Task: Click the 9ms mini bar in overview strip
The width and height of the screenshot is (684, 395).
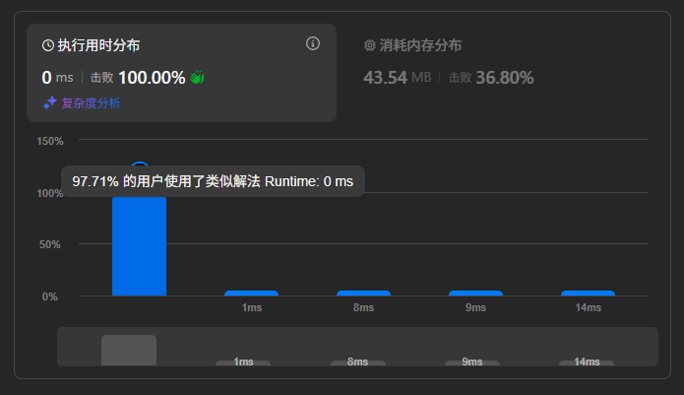Action: click(x=472, y=362)
